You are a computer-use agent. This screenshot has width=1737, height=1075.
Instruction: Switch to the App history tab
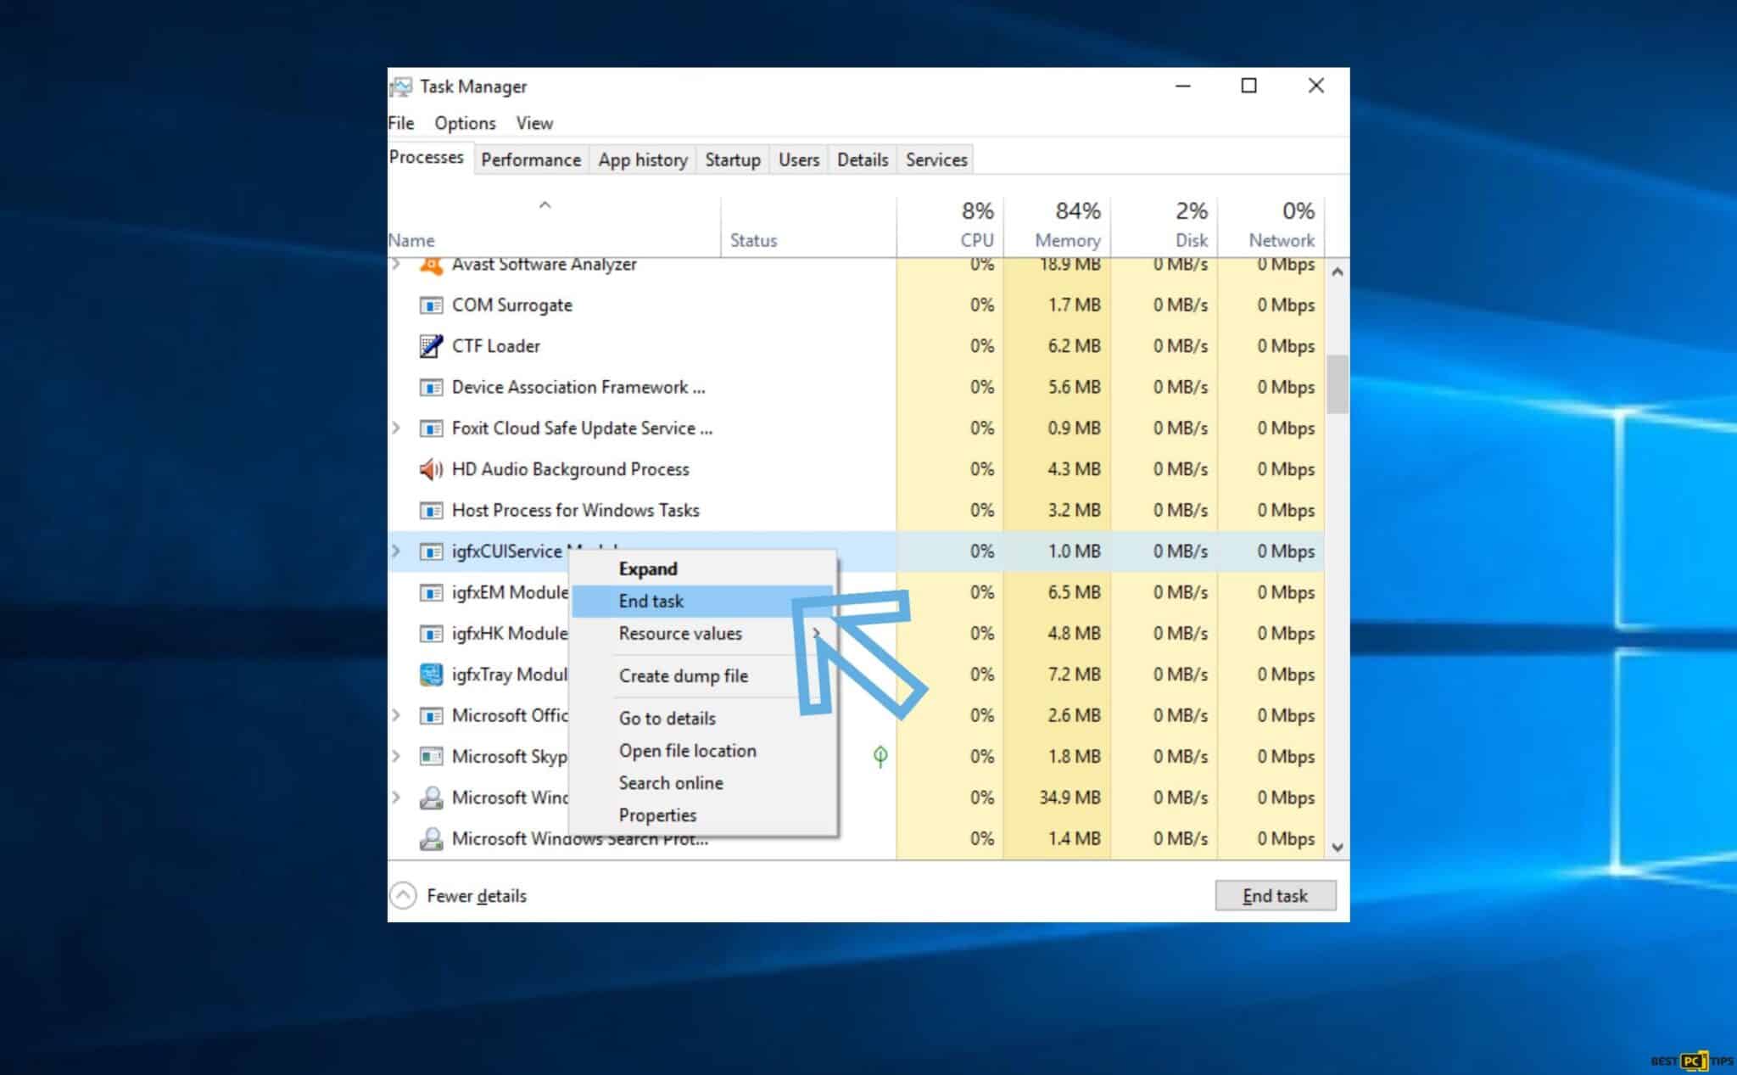643,160
